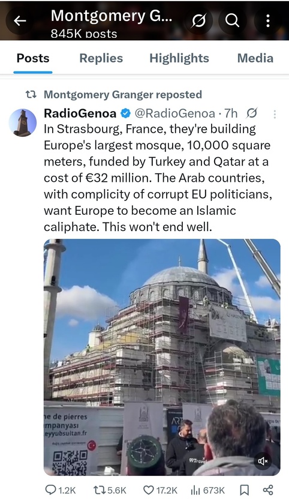Tap the Grok slashed-circle icon in header
Viewport: 289px width, 504px height.
pyautogui.click(x=199, y=21)
